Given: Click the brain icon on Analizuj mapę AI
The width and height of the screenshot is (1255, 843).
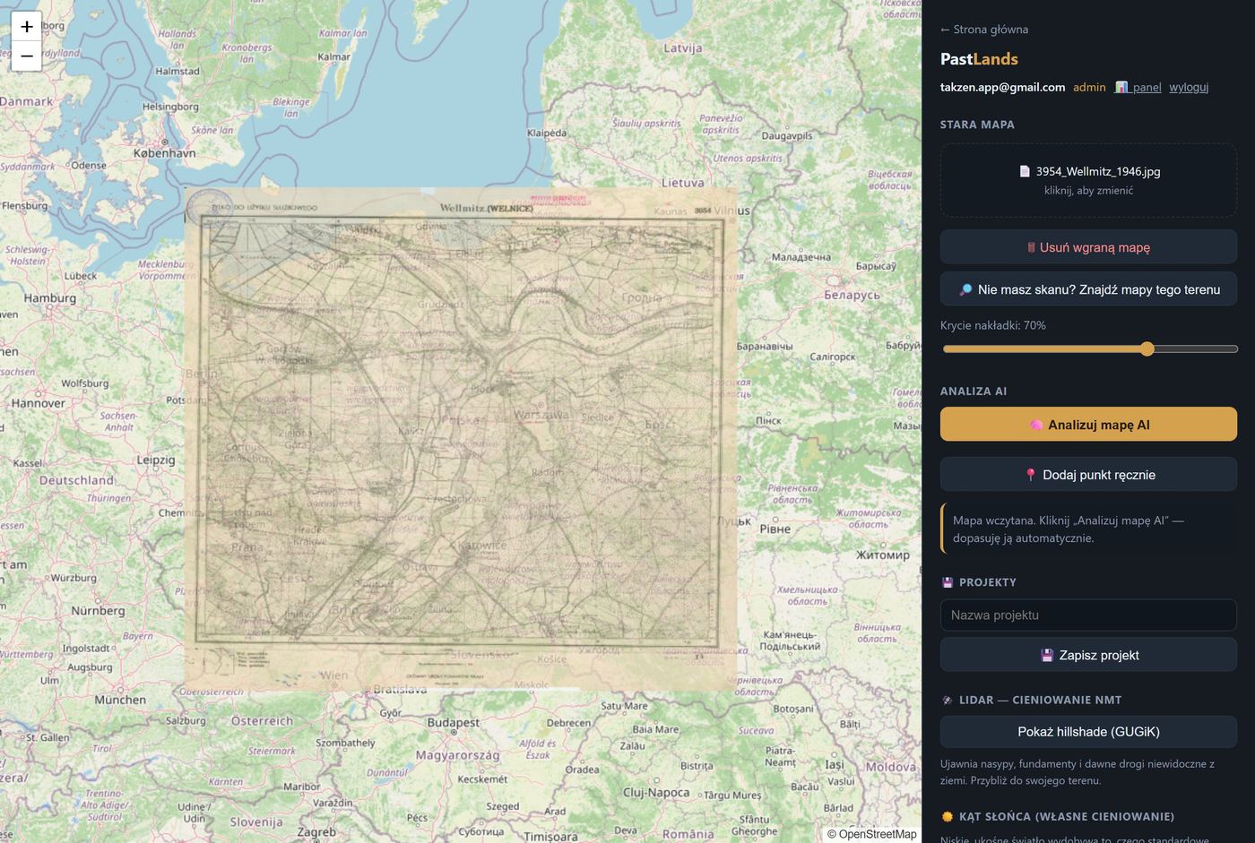Looking at the screenshot, I should coord(1036,425).
